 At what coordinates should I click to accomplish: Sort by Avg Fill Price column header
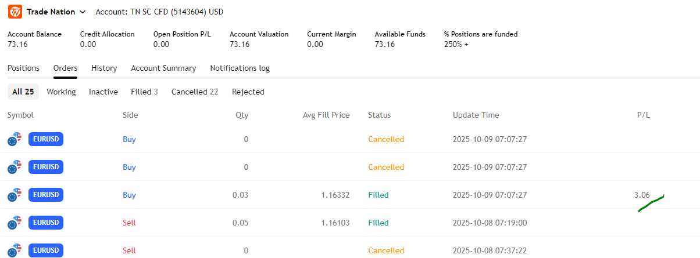[326, 115]
